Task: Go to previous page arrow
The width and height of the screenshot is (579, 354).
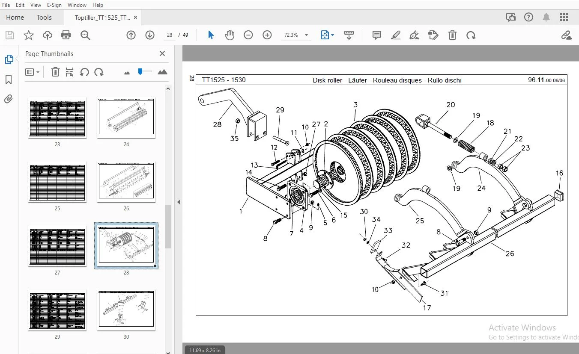Action: point(131,35)
